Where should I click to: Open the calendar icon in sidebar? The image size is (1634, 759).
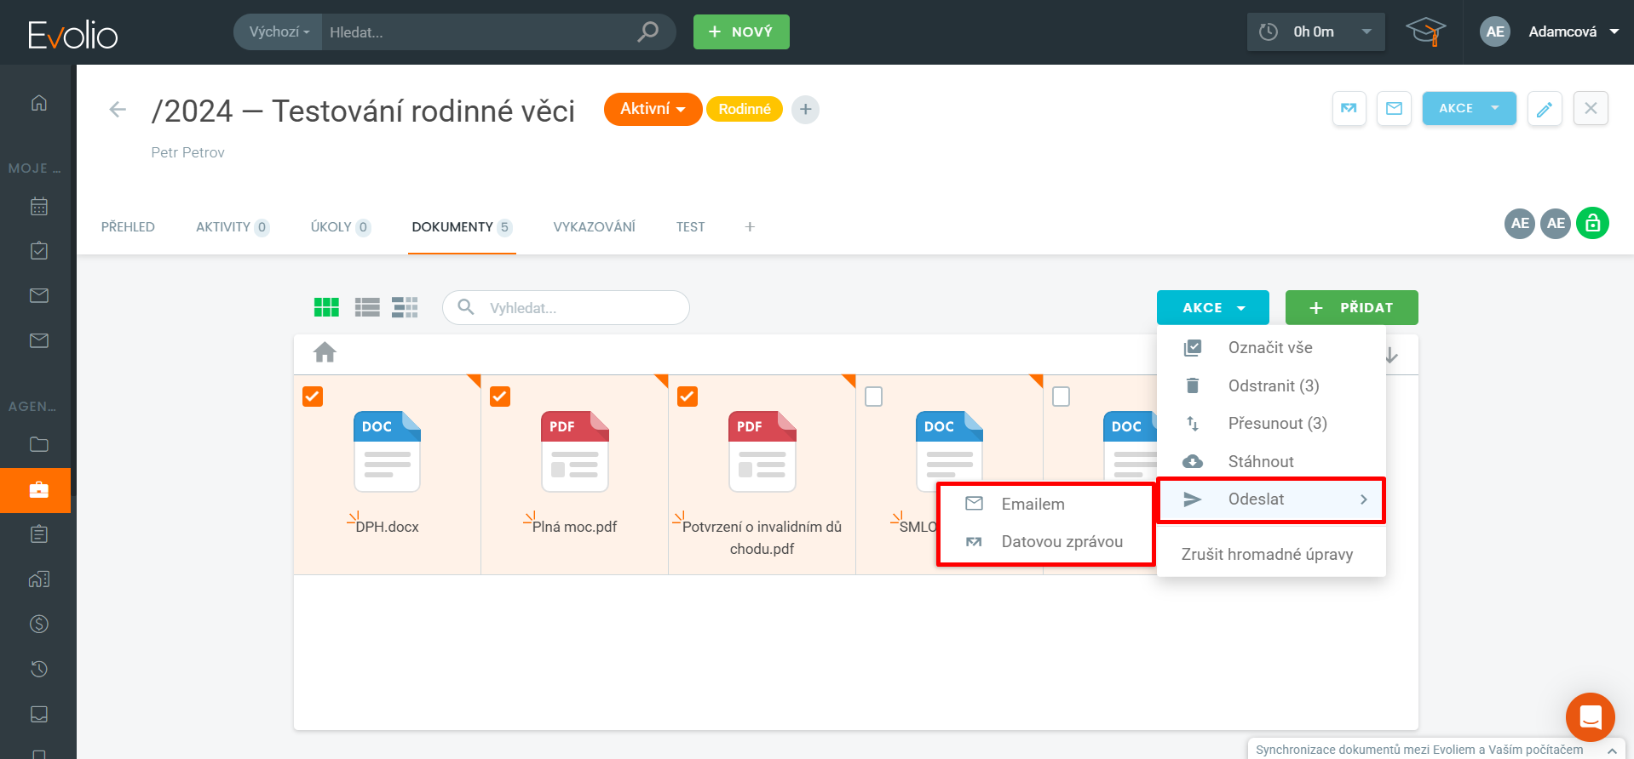tap(39, 207)
